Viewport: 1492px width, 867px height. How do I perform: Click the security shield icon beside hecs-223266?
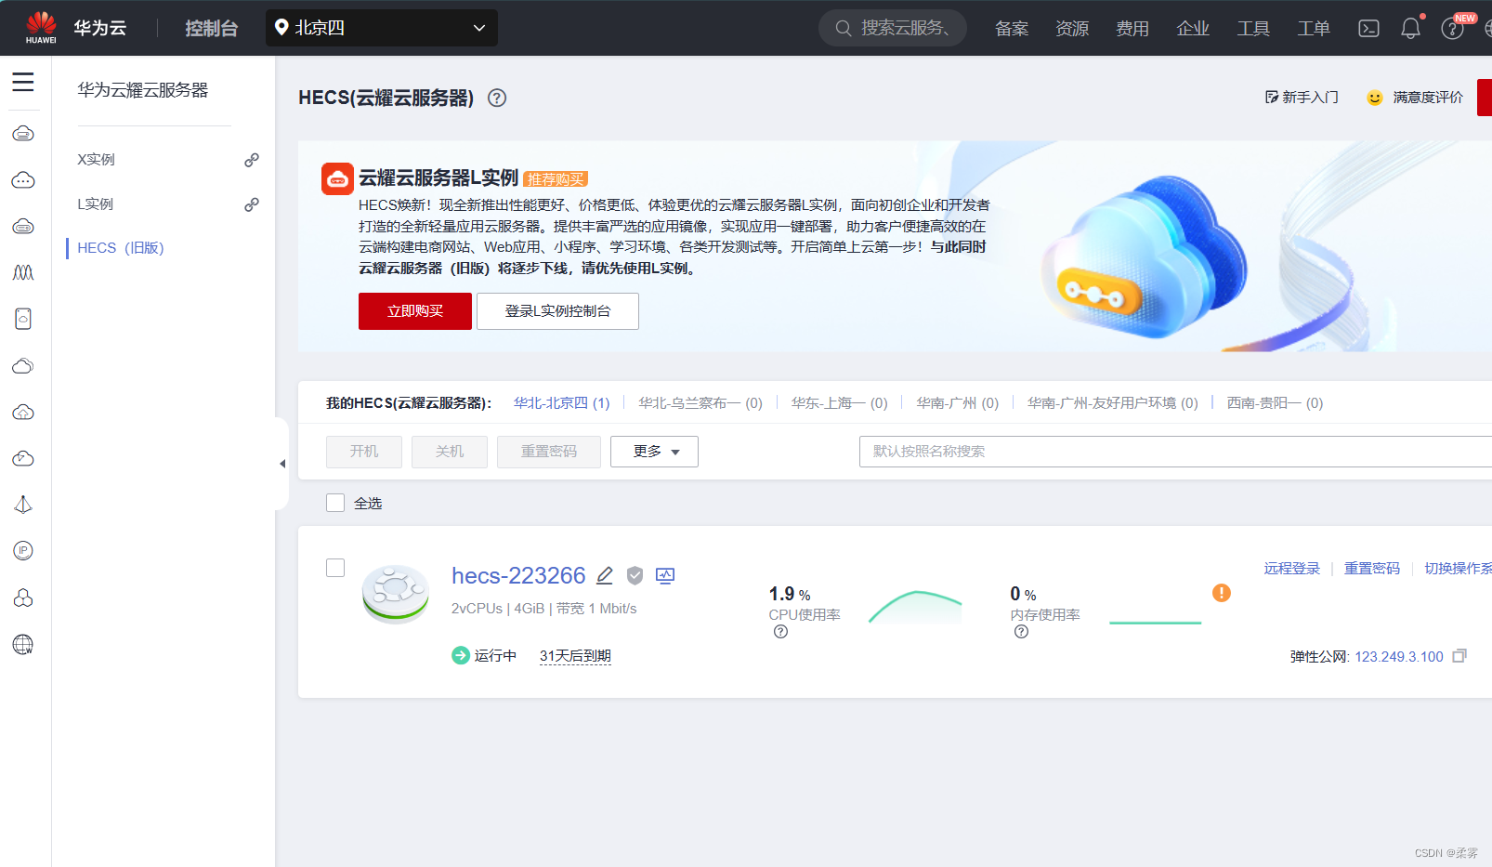click(635, 576)
